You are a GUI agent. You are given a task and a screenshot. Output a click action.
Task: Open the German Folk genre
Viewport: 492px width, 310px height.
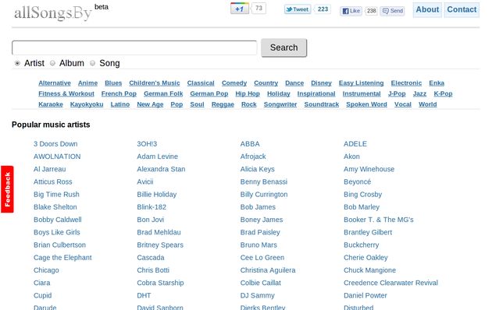point(163,93)
